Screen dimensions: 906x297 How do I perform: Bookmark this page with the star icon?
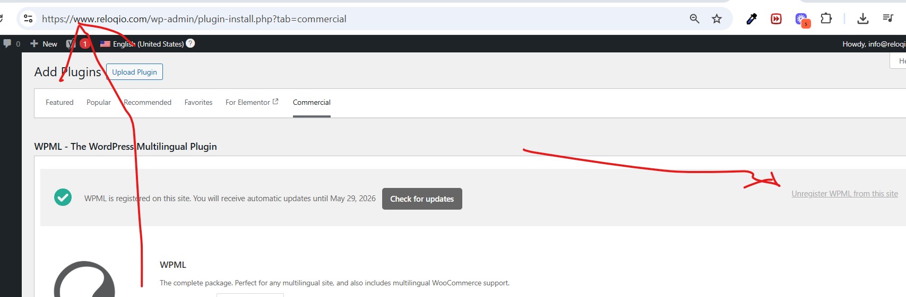(717, 19)
